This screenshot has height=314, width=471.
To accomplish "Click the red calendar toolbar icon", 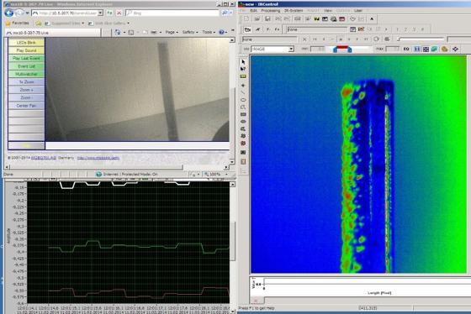I will click(x=341, y=19).
